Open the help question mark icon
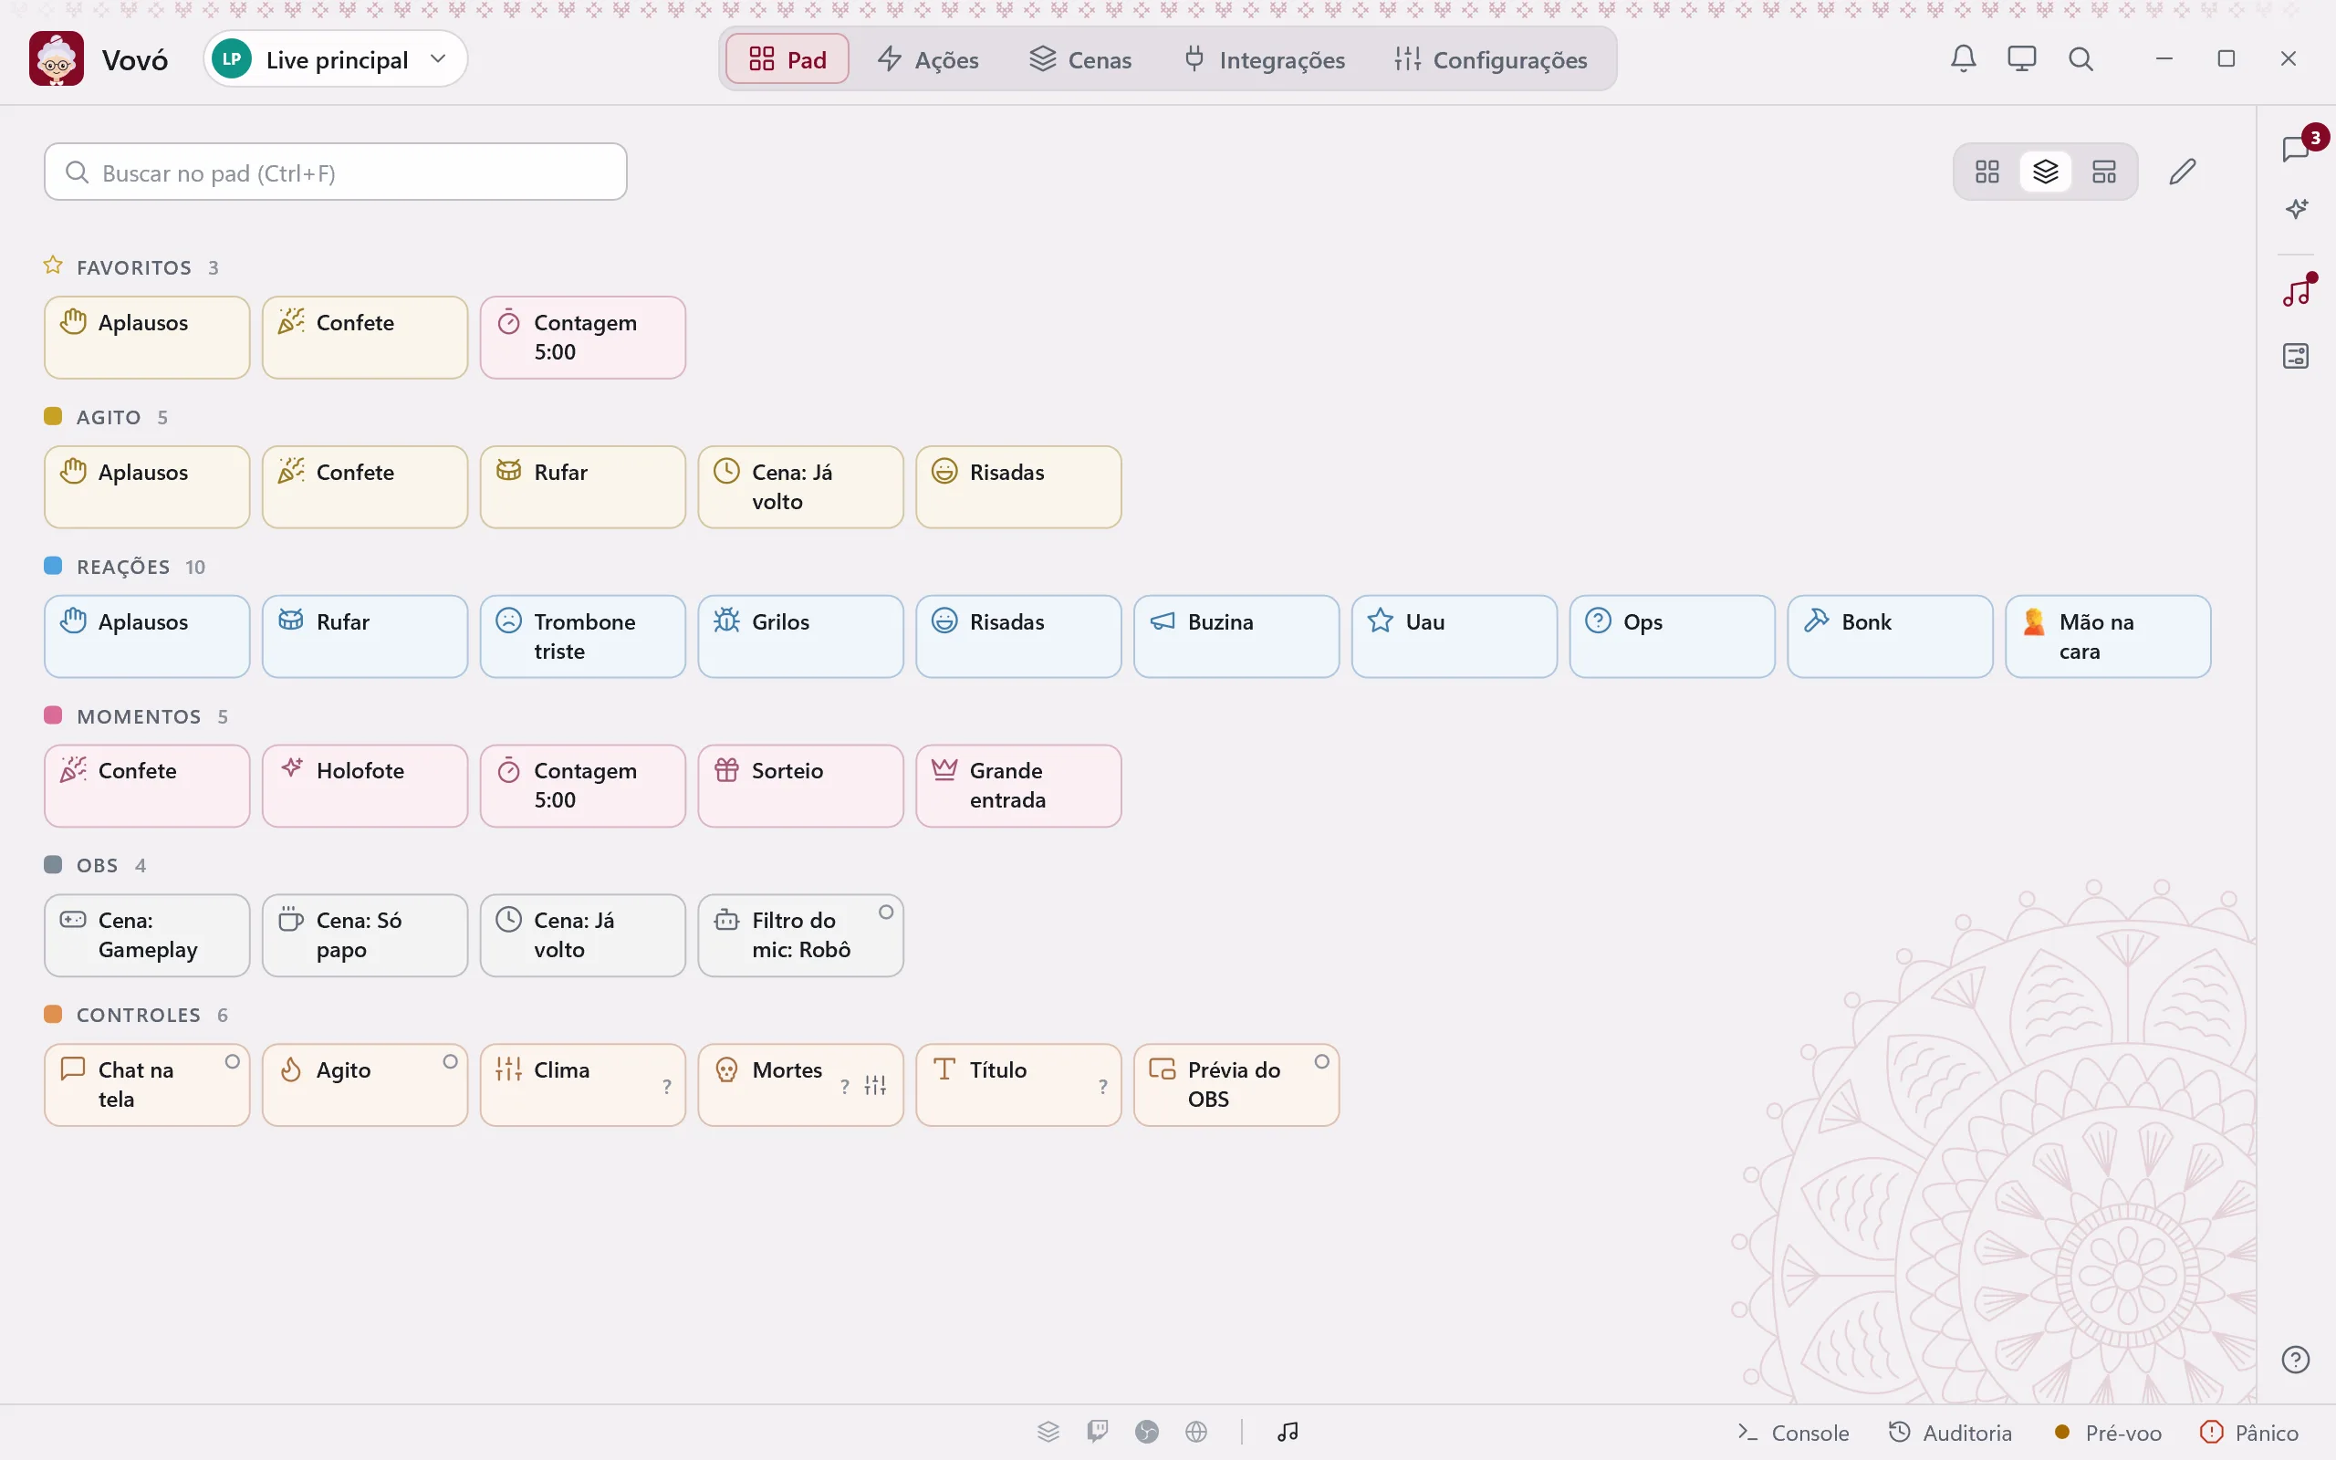Screen dimensions: 2336x1460 pos(2296,1360)
